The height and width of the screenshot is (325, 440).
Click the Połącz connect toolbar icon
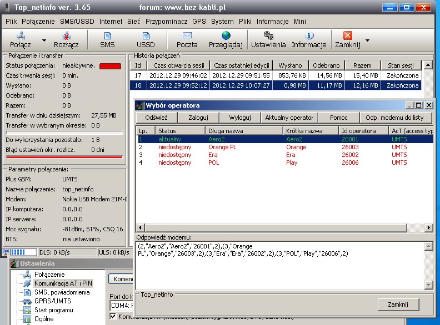20,36
